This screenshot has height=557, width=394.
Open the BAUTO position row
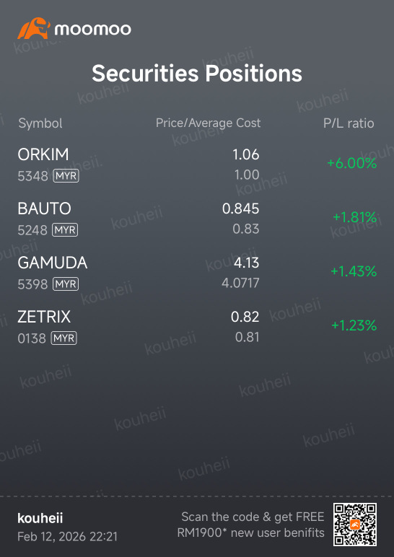click(x=197, y=219)
